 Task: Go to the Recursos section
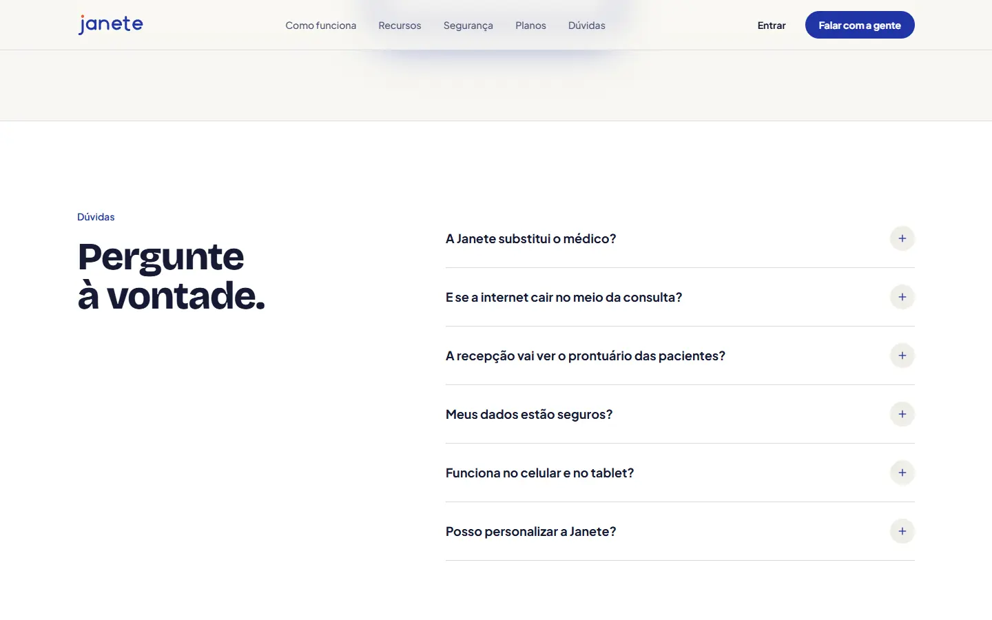point(400,25)
